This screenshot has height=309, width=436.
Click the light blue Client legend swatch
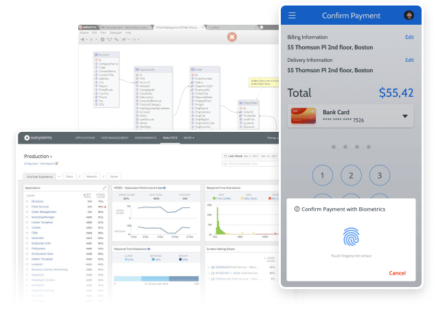(126, 260)
